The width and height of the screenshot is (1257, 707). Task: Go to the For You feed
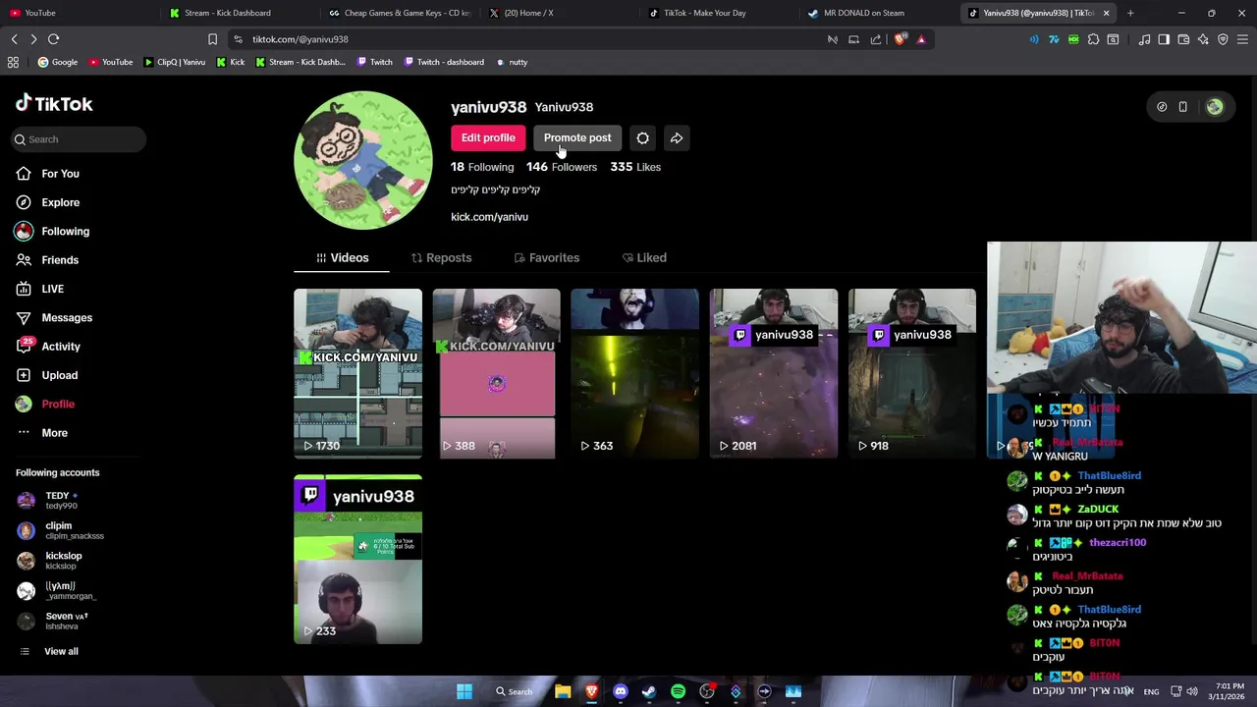(x=47, y=174)
